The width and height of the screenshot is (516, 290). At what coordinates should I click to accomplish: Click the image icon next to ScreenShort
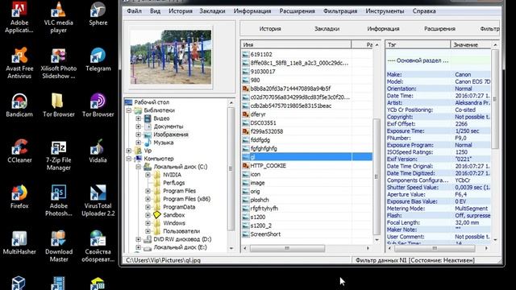[245, 234]
